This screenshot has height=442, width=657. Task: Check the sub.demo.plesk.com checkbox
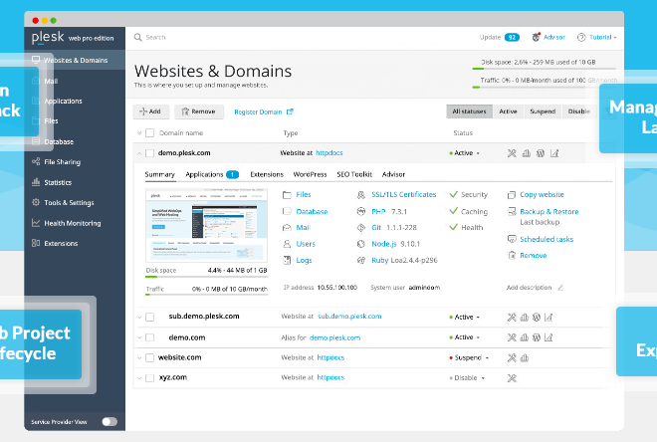(x=149, y=318)
